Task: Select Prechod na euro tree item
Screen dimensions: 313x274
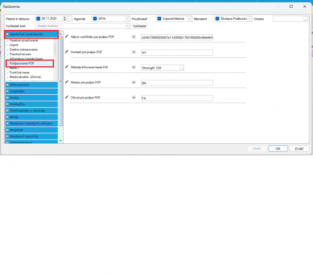Action: [20, 54]
